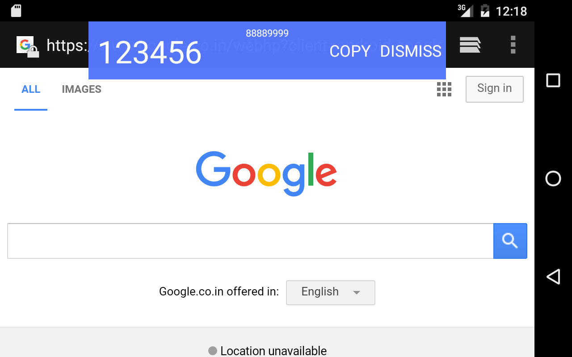
Task: Tap the SD card notification icon
Action: point(16,11)
